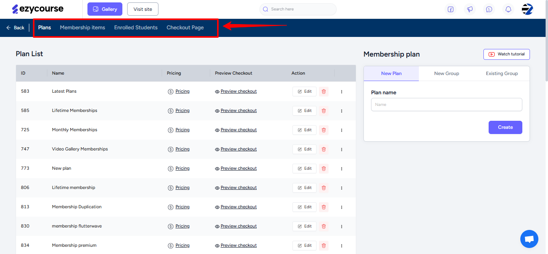Open more options for Membership Duplication
The height and width of the screenshot is (254, 548).
[x=342, y=207]
